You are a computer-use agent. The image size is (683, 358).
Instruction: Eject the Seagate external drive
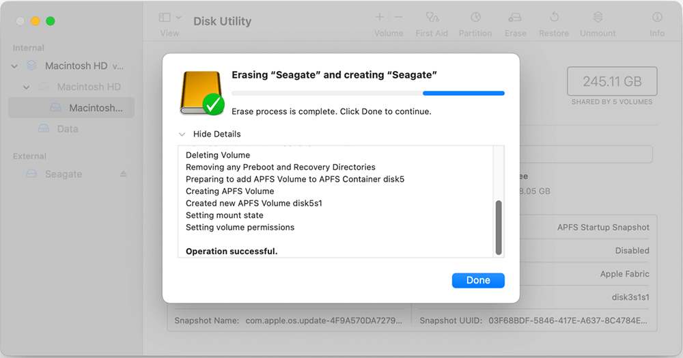(x=124, y=174)
